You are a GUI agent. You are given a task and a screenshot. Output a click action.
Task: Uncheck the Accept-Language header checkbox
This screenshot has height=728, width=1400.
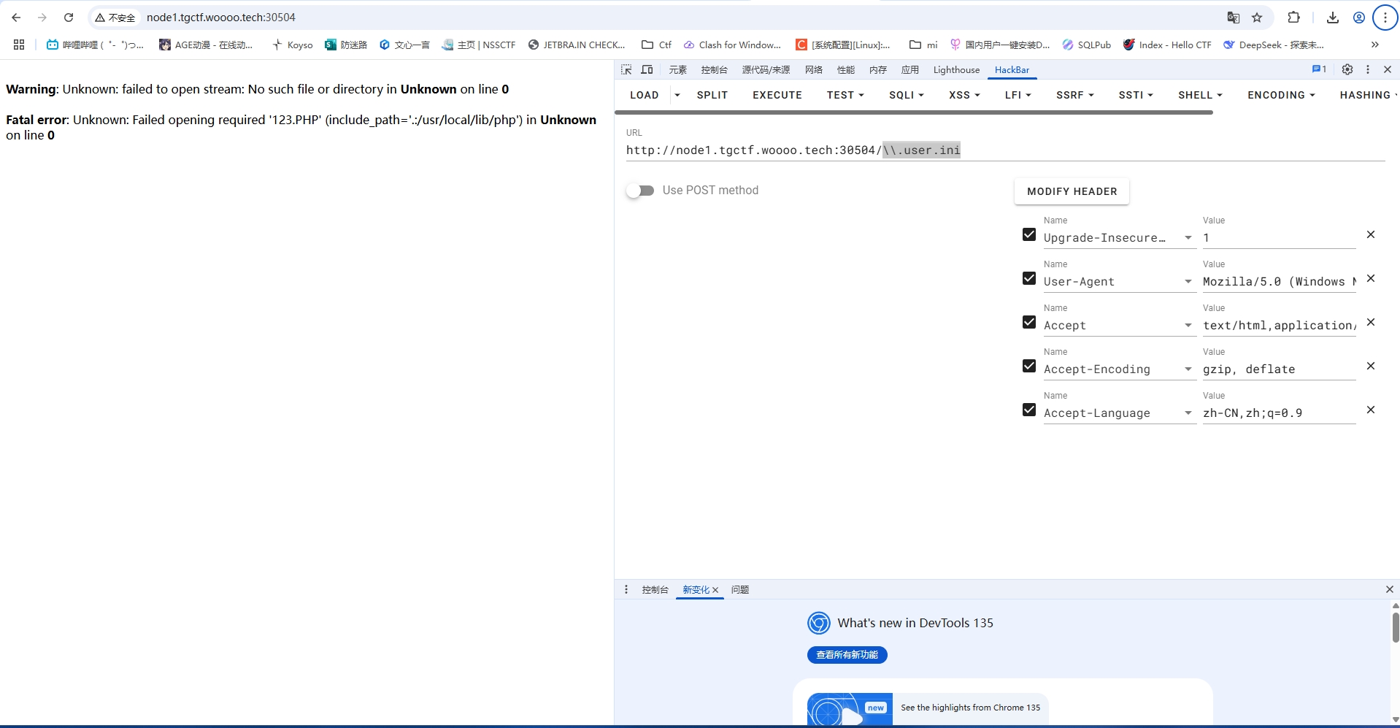click(1029, 410)
